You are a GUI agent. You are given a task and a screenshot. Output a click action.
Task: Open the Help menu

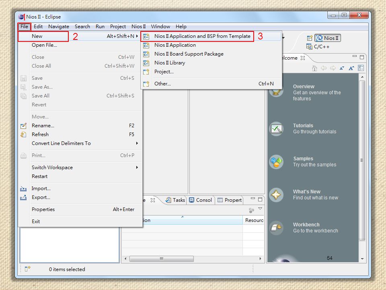coord(181,27)
